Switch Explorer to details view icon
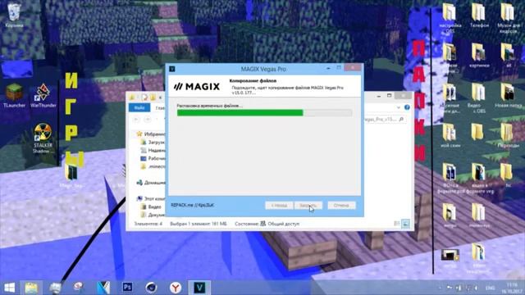This screenshot has height=295, width=525. 397,224
